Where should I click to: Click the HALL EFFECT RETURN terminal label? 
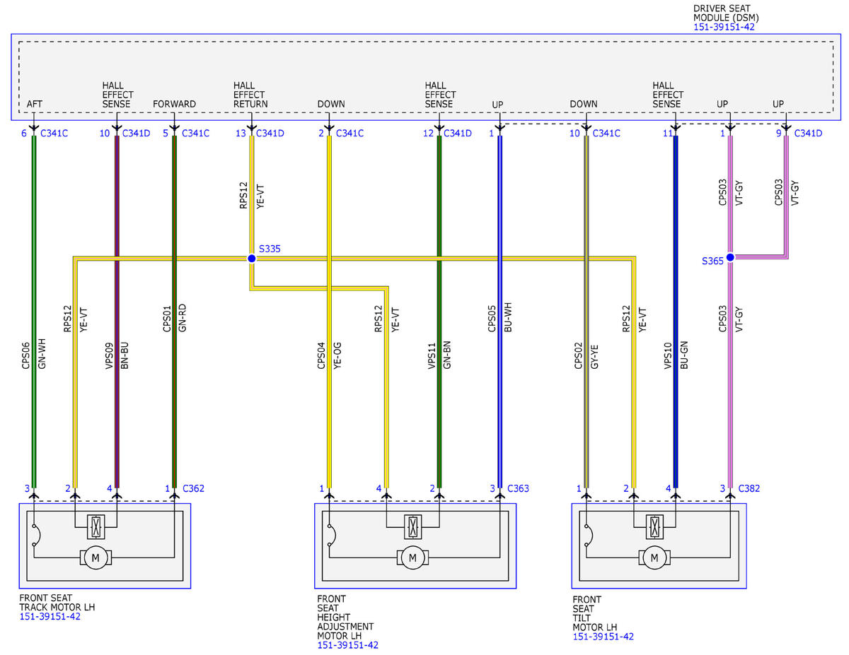tap(250, 95)
